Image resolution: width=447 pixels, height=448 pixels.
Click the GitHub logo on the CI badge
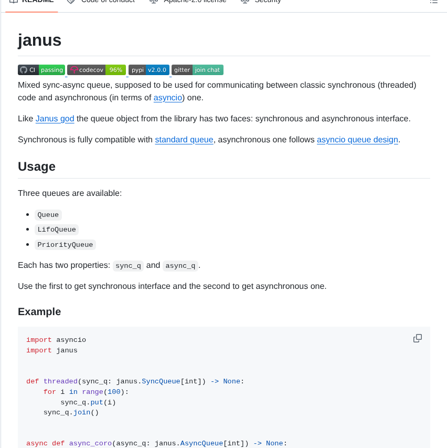(24, 69)
